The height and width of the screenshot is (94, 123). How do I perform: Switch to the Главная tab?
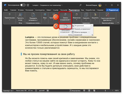pos(13,10)
